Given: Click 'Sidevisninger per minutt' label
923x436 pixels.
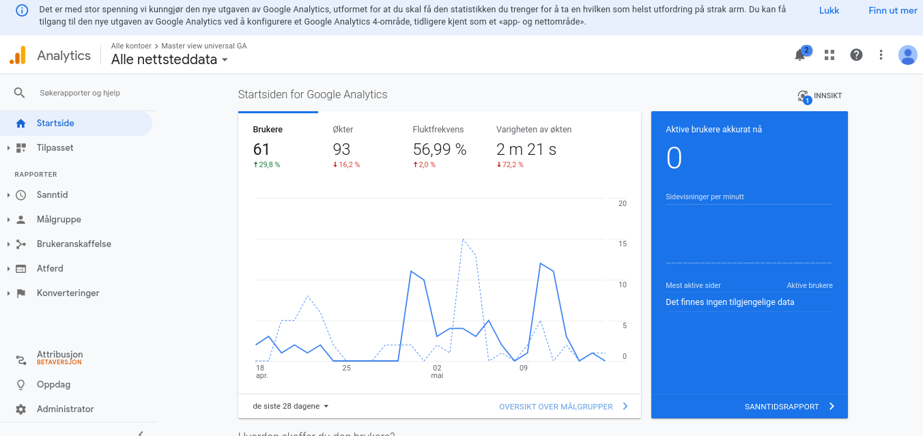Looking at the screenshot, I should 705,197.
